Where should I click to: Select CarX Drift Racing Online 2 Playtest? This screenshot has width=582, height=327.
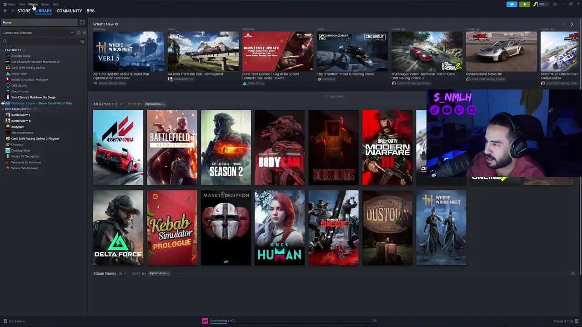tap(35, 139)
